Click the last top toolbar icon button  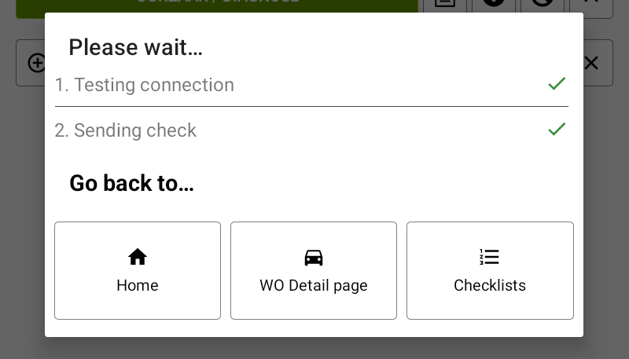591,4
